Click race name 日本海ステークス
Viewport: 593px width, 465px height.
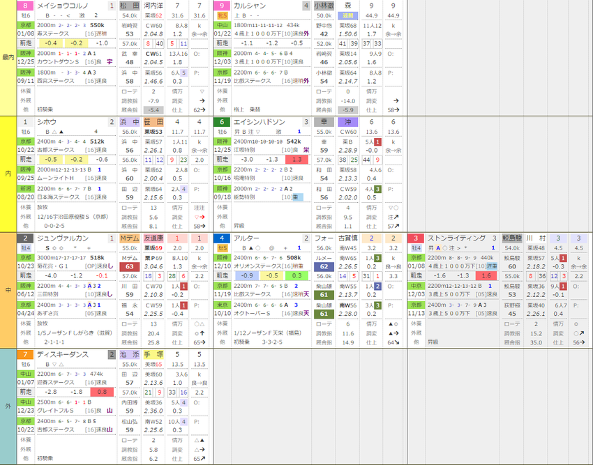(x=58, y=197)
